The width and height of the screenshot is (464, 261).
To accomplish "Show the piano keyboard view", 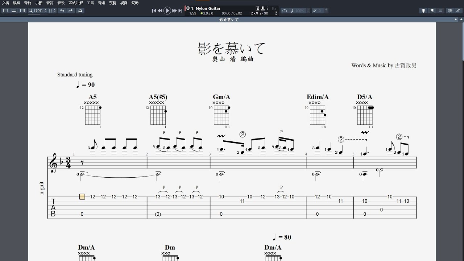I will click(x=432, y=11).
